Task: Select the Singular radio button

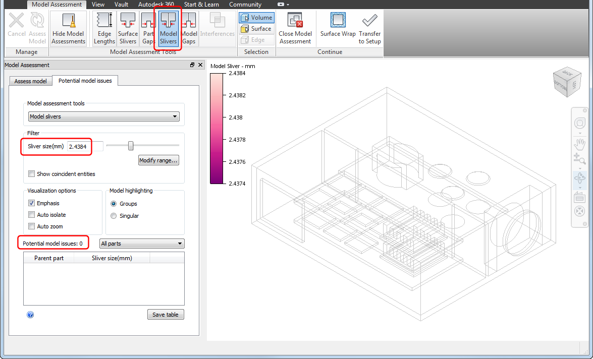Action: click(x=114, y=216)
